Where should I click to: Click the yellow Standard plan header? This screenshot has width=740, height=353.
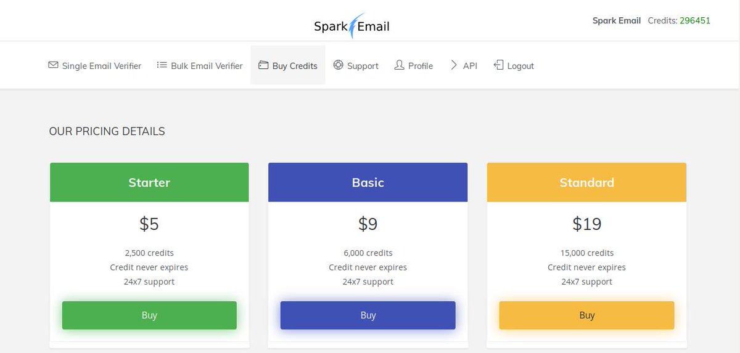pos(586,182)
